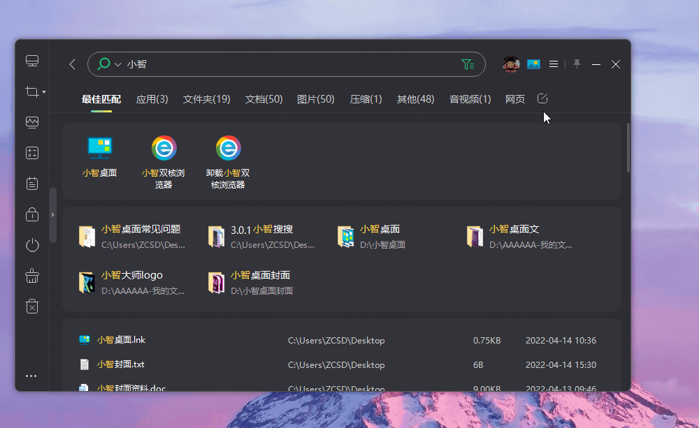The height and width of the screenshot is (428, 699).
Task: Open the lock icon in the sidebar
Action: click(31, 214)
